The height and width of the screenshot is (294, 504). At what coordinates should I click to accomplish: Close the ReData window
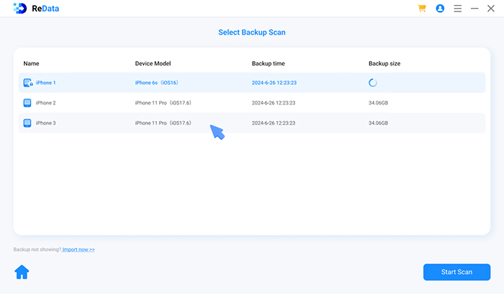click(x=493, y=9)
